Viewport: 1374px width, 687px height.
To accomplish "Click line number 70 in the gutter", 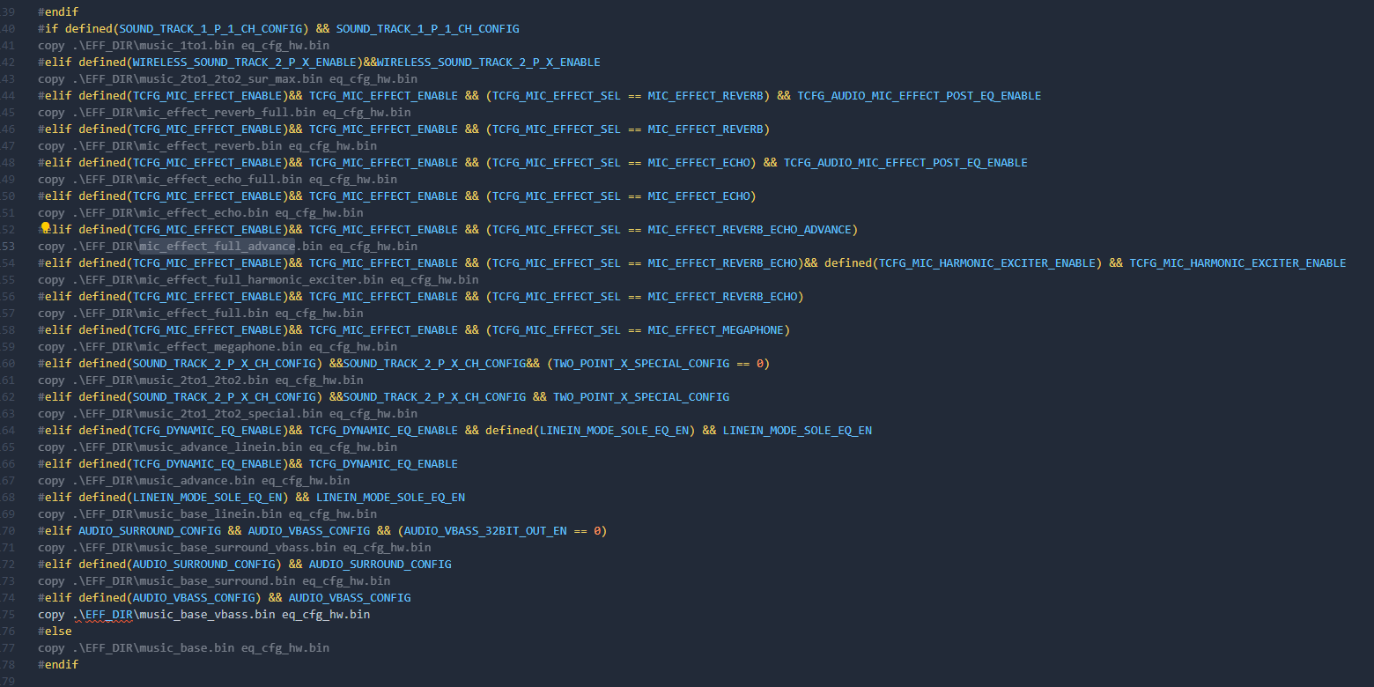I will [8, 530].
